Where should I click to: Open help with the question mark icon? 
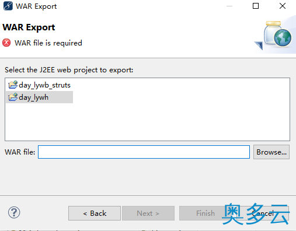point(14,212)
